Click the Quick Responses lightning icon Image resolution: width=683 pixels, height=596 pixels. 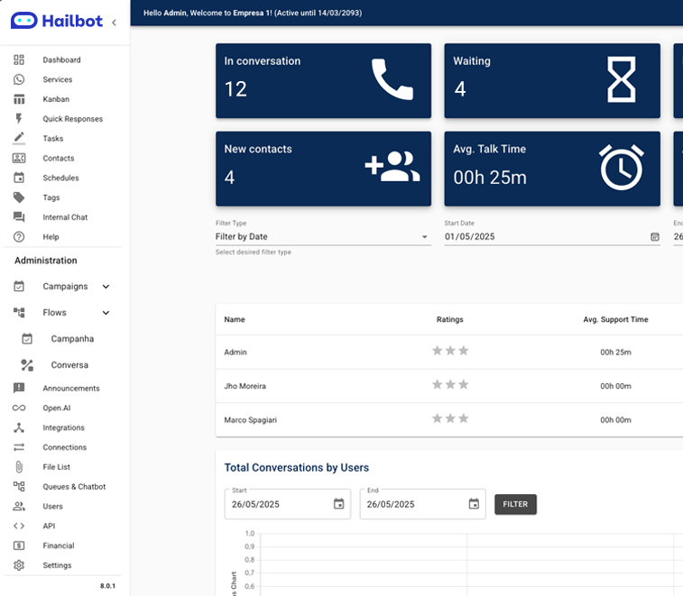pyautogui.click(x=19, y=119)
